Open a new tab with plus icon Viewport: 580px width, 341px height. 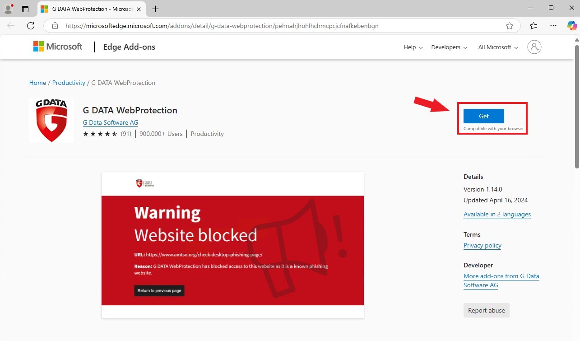(x=155, y=9)
